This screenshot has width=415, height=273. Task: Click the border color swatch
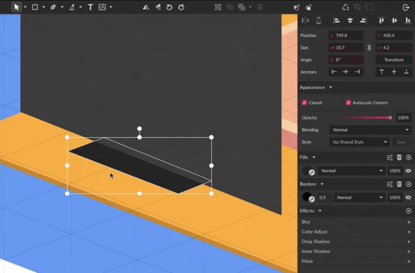click(x=307, y=197)
